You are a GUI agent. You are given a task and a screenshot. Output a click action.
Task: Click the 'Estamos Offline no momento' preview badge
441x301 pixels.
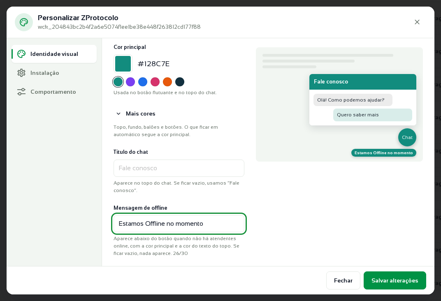pos(384,153)
